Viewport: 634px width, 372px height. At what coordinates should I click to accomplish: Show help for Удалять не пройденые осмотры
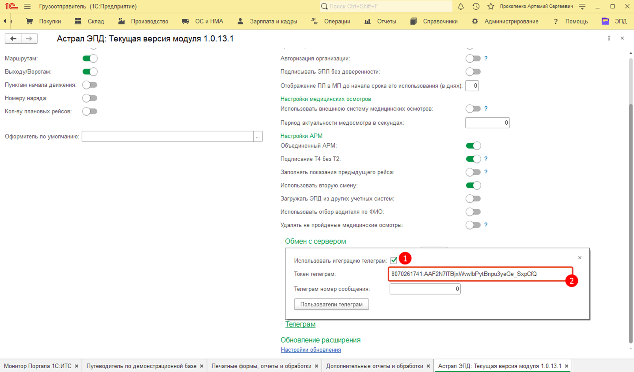click(486, 225)
